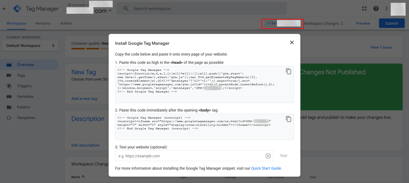Click the Submit button

pyautogui.click(x=391, y=23)
